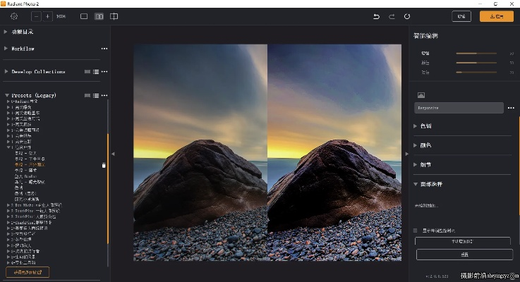This screenshot has height=282, width=520.
Task: Tick the checkbox above the bottom buttons
Action: coord(415,230)
